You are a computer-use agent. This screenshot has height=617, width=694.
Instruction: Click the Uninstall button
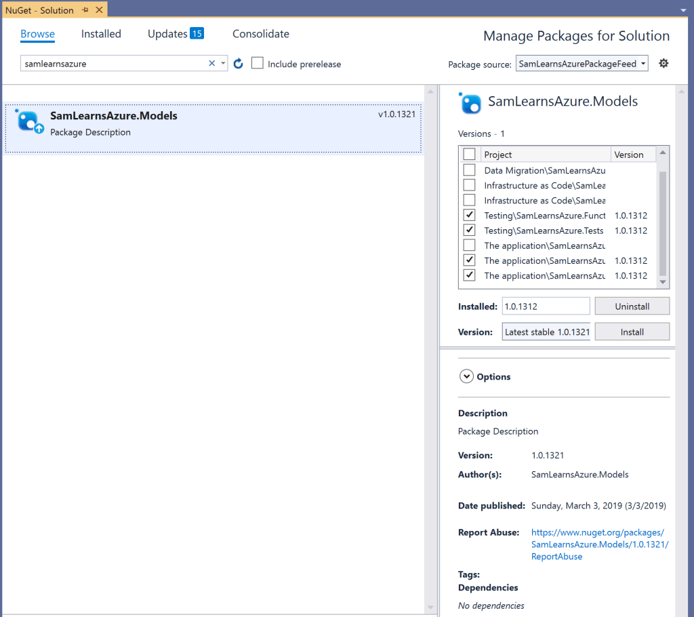pos(632,306)
